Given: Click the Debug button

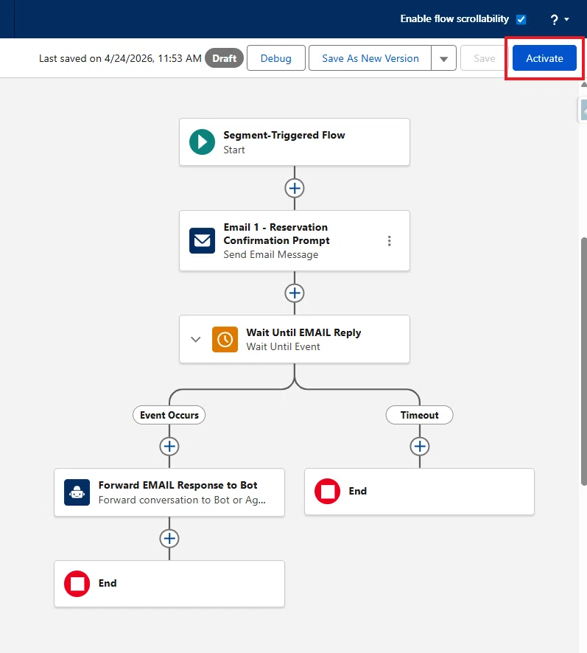Looking at the screenshot, I should pos(276,58).
